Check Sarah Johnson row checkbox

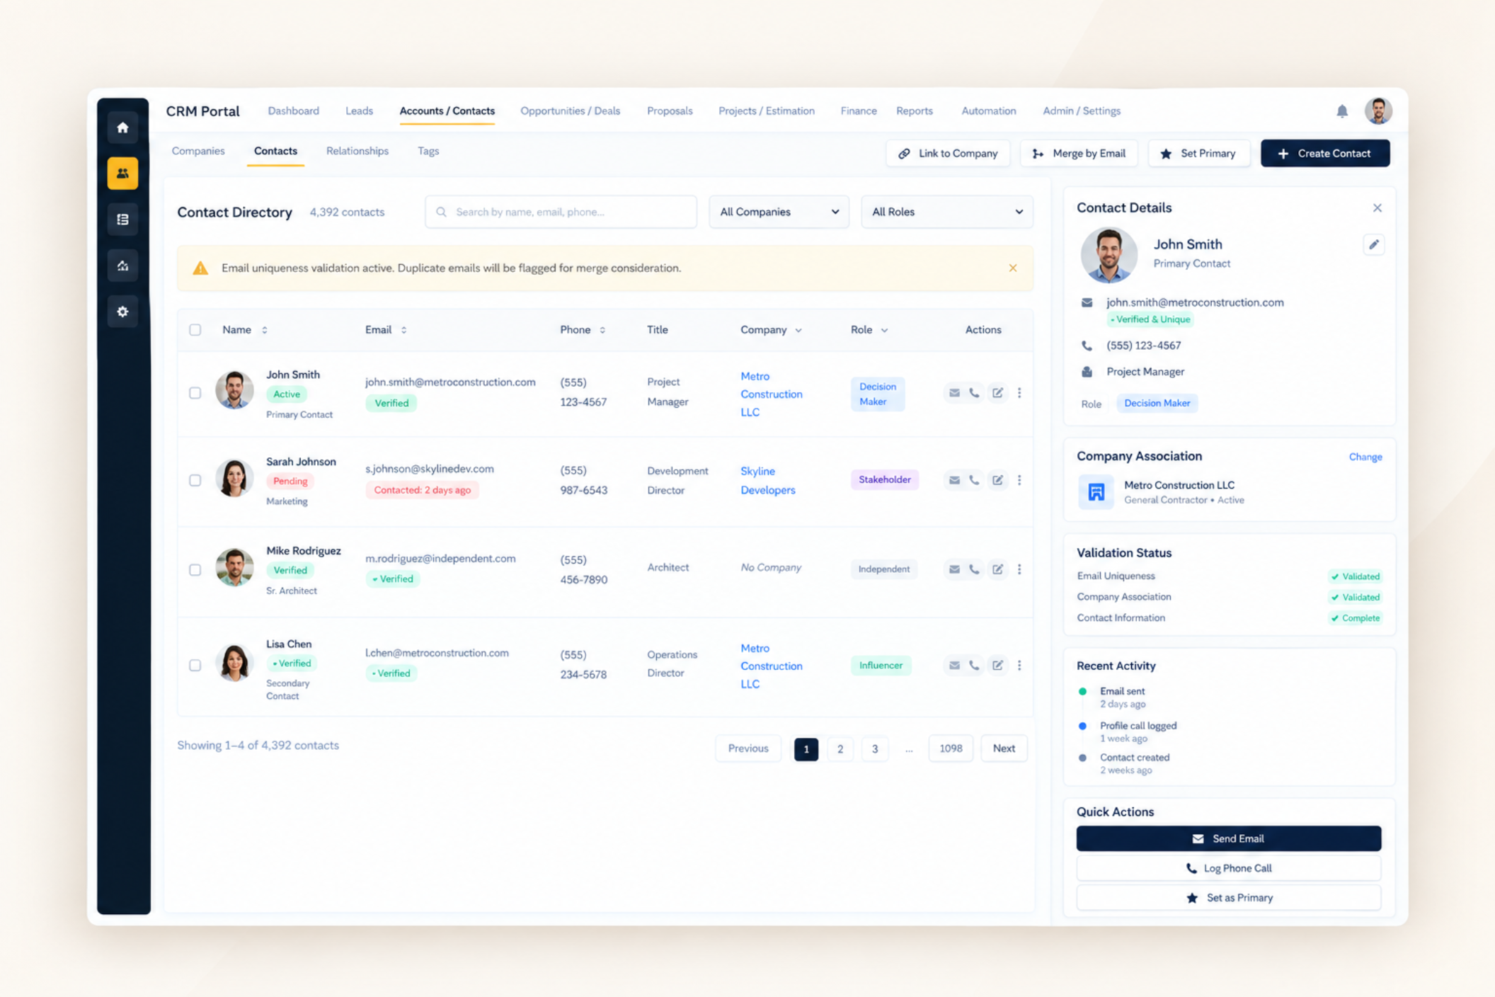[x=195, y=481]
